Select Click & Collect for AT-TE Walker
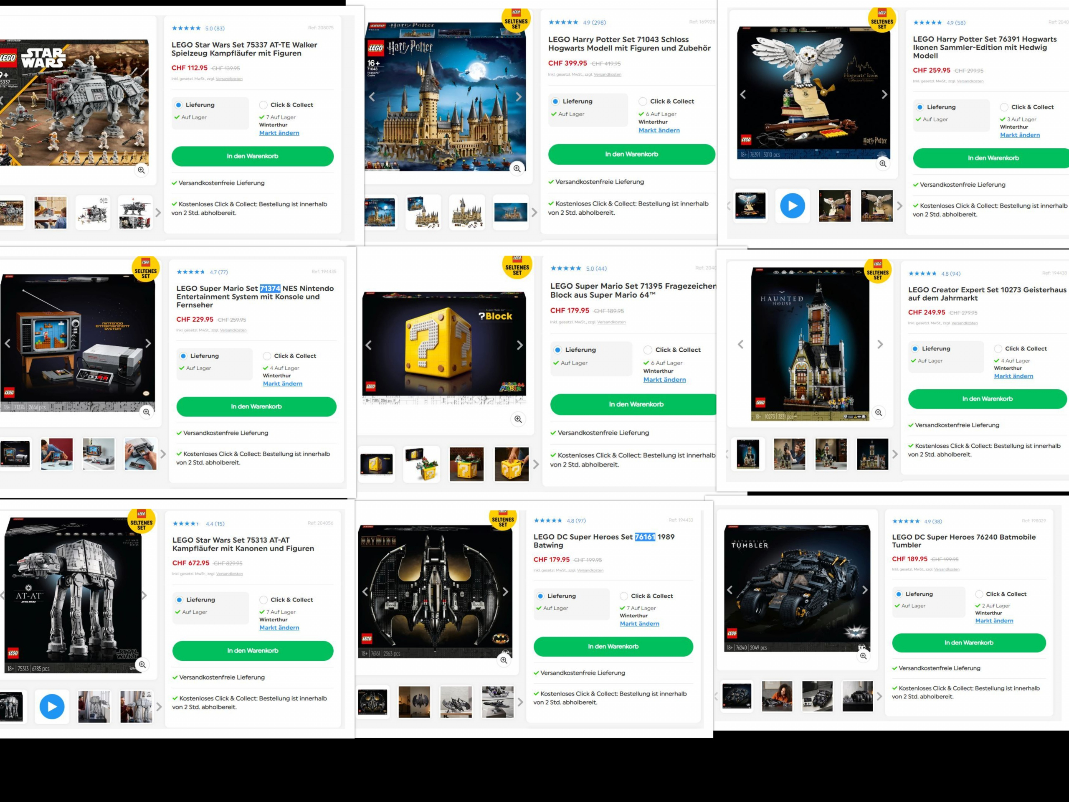 263,105
